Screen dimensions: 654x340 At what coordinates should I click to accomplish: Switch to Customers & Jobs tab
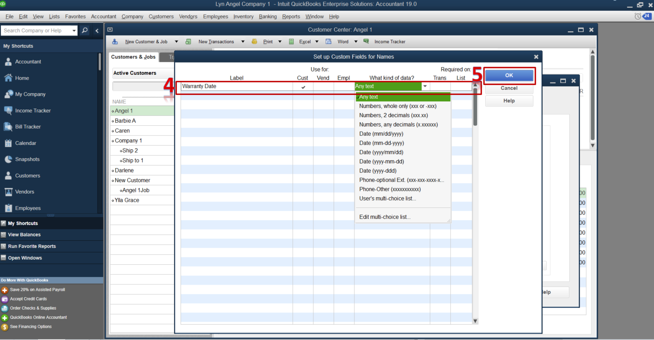(x=134, y=57)
